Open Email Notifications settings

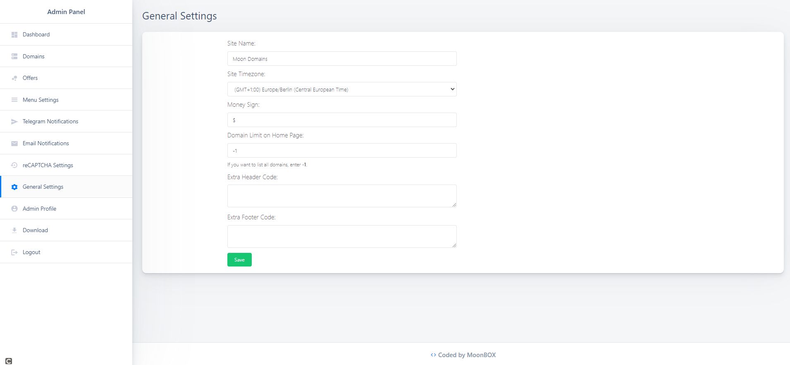(x=66, y=143)
